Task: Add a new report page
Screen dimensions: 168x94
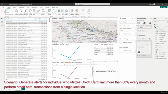Action: [x=23, y=89]
